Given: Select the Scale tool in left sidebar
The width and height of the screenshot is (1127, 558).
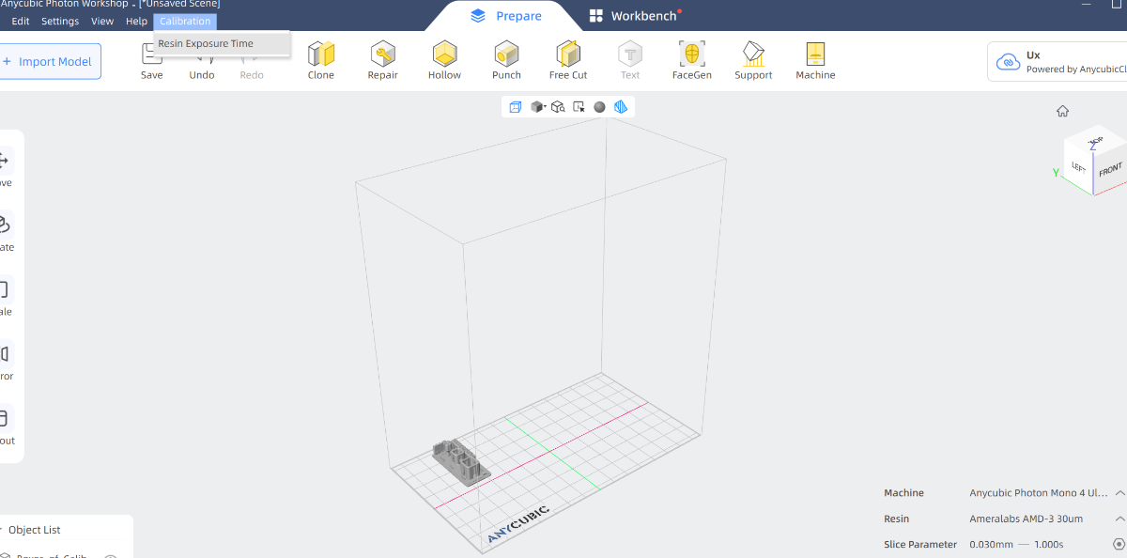Looking at the screenshot, I should point(5,296).
